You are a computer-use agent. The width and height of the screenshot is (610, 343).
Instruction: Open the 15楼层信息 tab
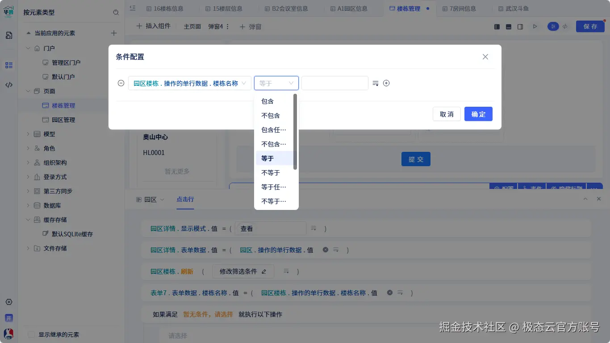point(223,8)
